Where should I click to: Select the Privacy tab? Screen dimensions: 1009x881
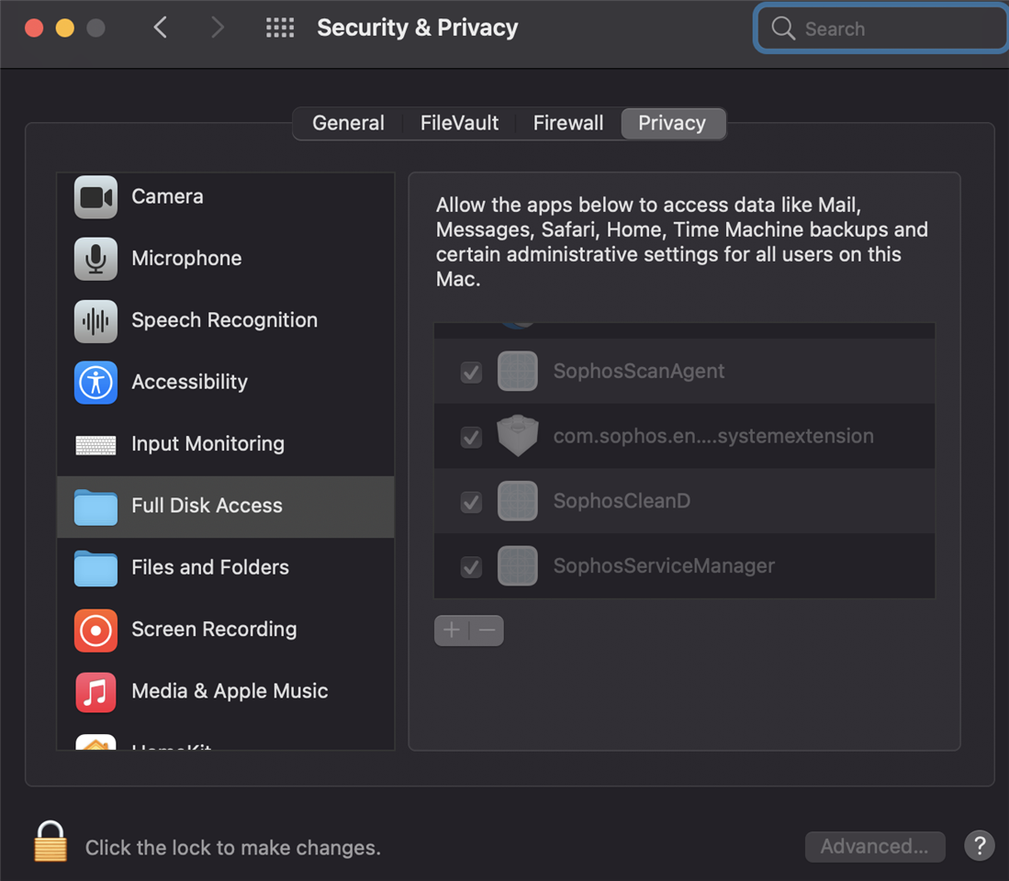click(x=672, y=123)
